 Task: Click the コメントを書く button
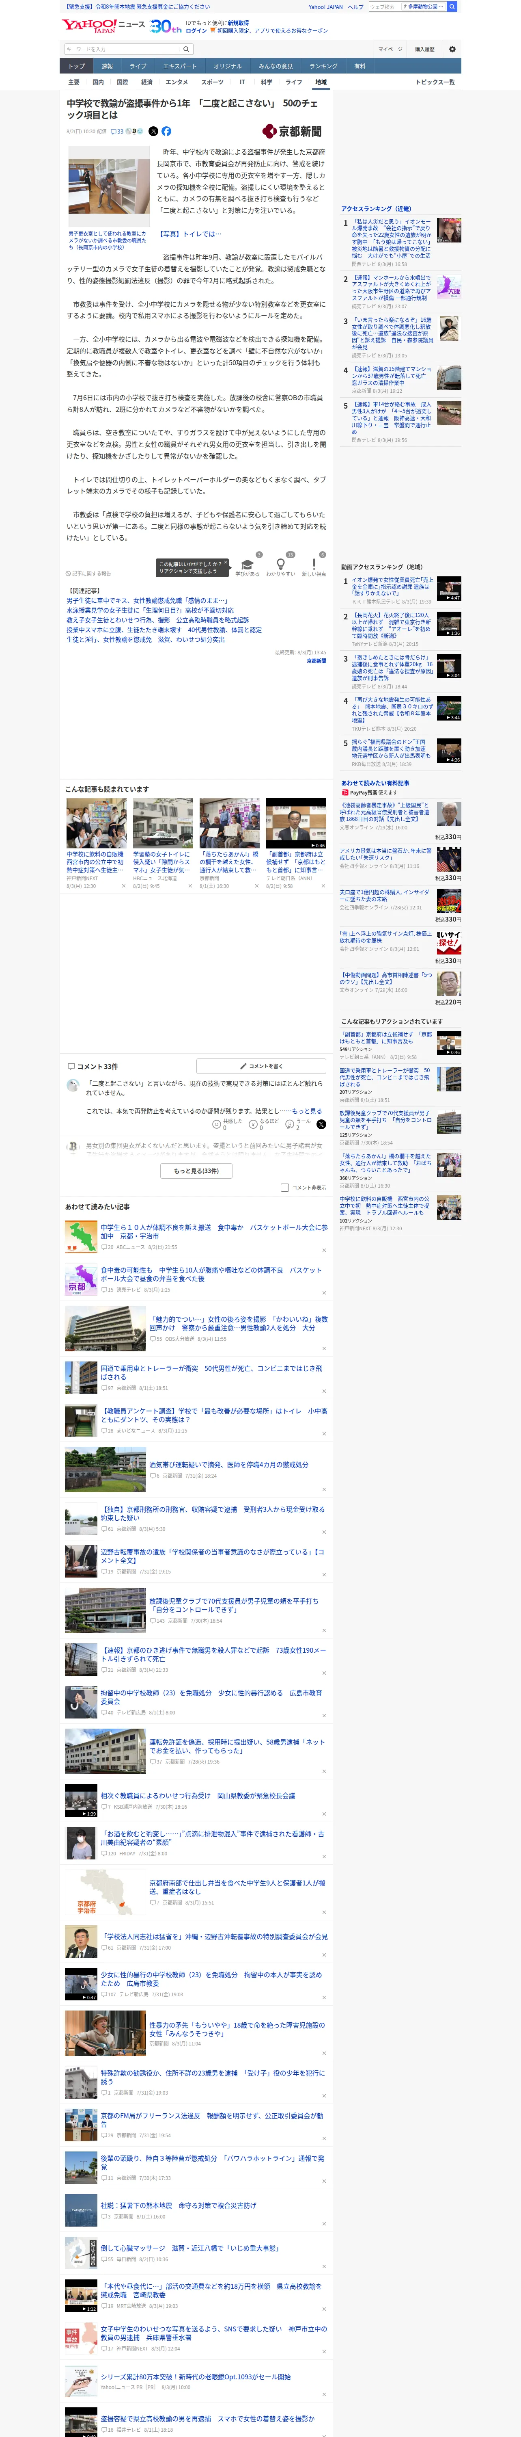pyautogui.click(x=261, y=1066)
